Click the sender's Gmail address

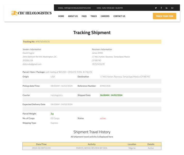tap(32, 64)
